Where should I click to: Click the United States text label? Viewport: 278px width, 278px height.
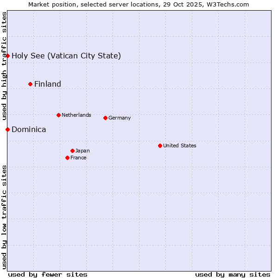coord(180,145)
